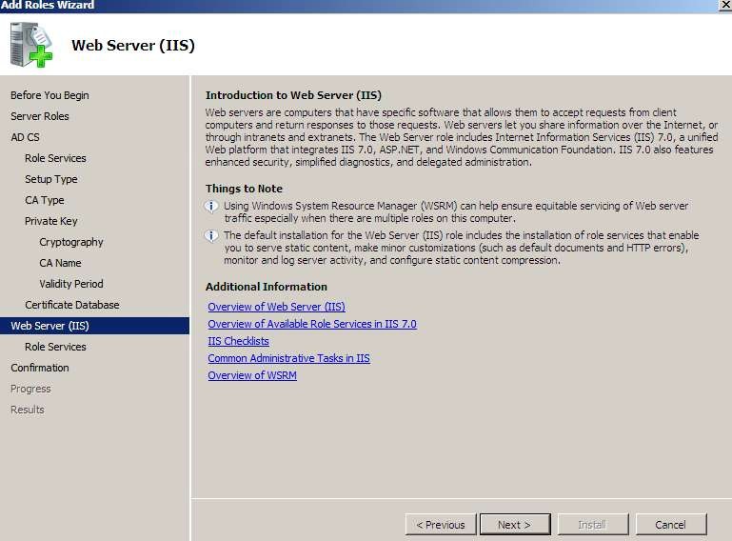732x541 pixels.
Task: Select the highlighted Web Server (IIS) step
Action: pos(94,326)
